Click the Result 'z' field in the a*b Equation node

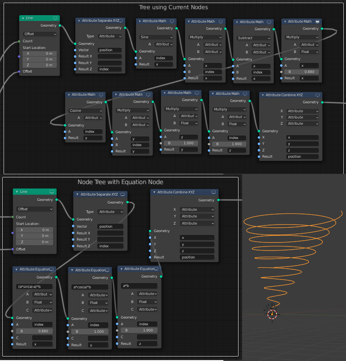[147, 344]
